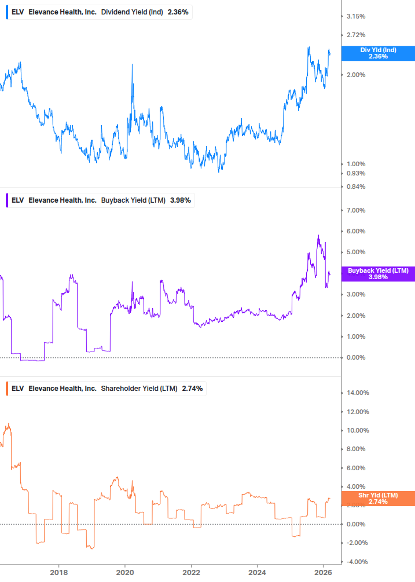Click the purple Buyback Yield (LTM) 3.98% axis badge
This screenshot has height=582, width=415.
[378, 274]
